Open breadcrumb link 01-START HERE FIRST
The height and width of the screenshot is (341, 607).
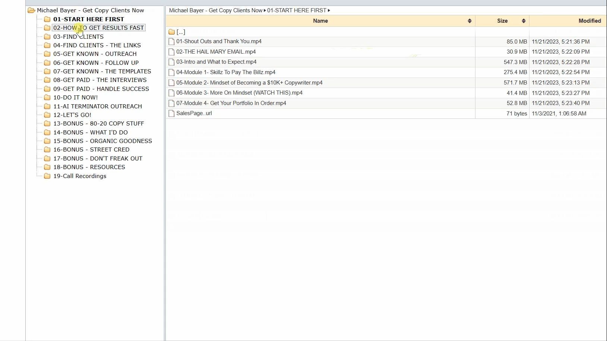pyautogui.click(x=297, y=10)
